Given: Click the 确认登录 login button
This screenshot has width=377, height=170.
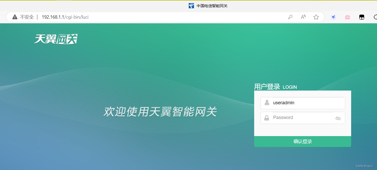Looking at the screenshot, I should tap(303, 142).
